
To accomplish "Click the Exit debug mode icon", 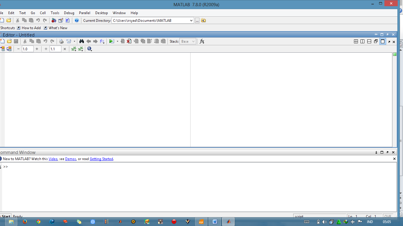I will [x=163, y=41].
